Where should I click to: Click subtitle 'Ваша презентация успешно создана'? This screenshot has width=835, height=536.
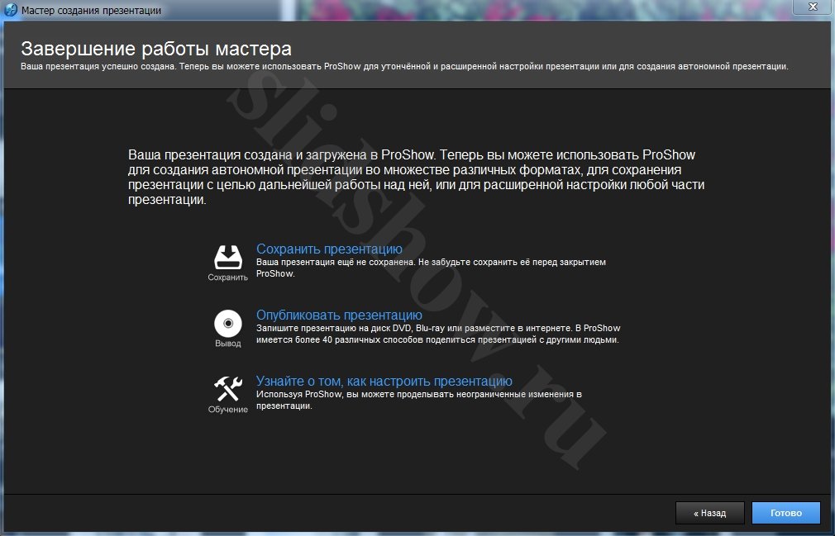click(x=98, y=66)
